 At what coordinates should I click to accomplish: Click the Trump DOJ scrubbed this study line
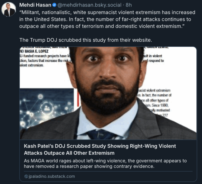(x=86, y=40)
